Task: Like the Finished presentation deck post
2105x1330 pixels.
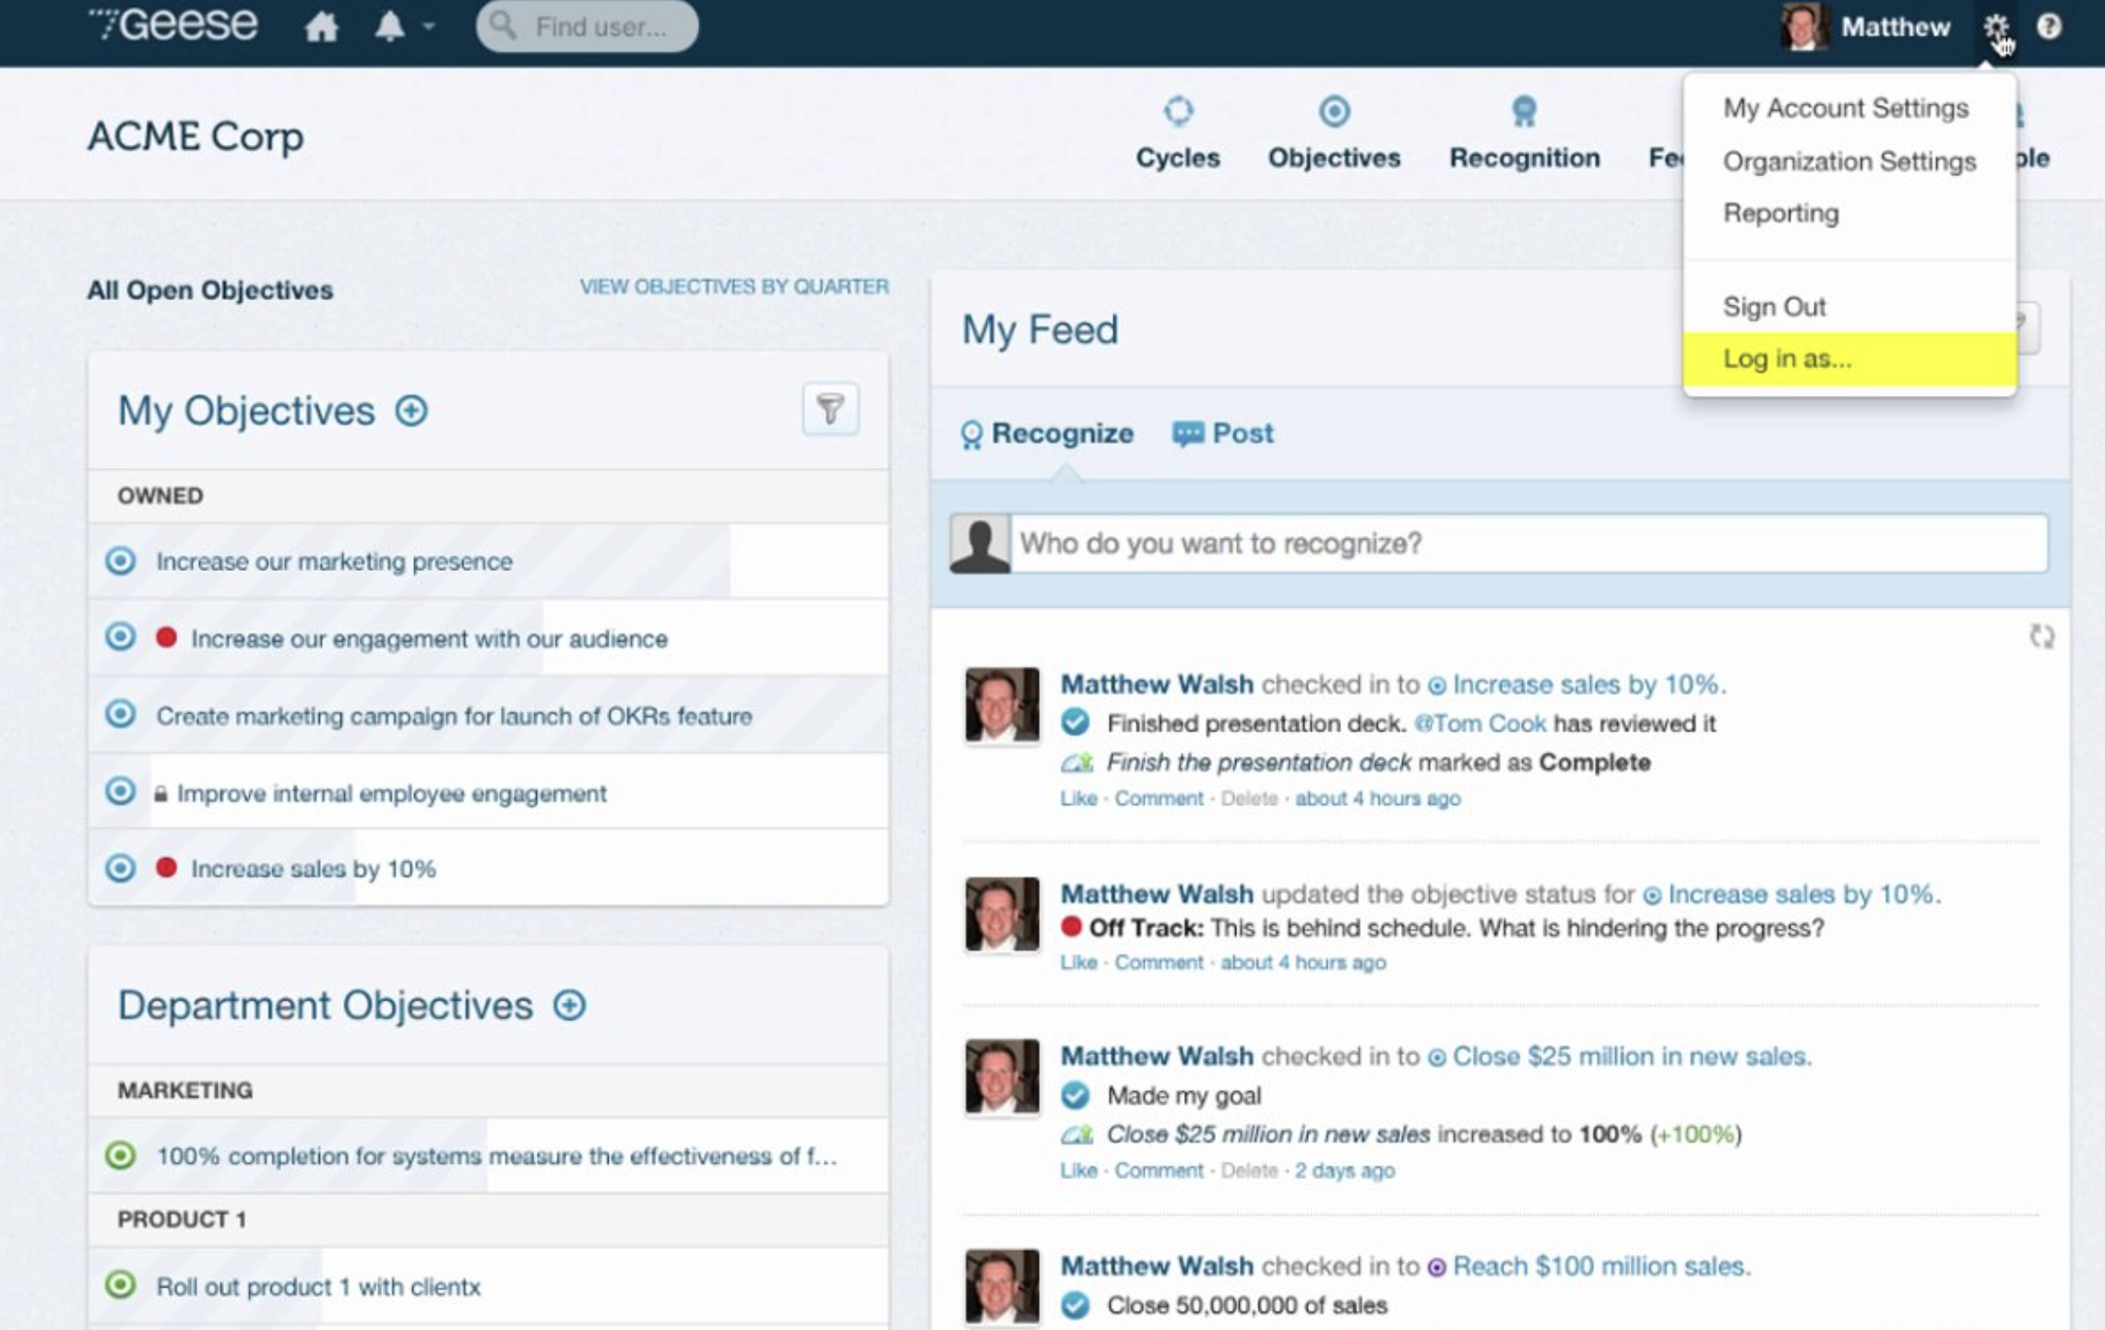Action: click(1078, 799)
